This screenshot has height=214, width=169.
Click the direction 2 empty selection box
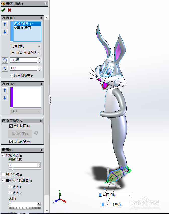click(27, 97)
